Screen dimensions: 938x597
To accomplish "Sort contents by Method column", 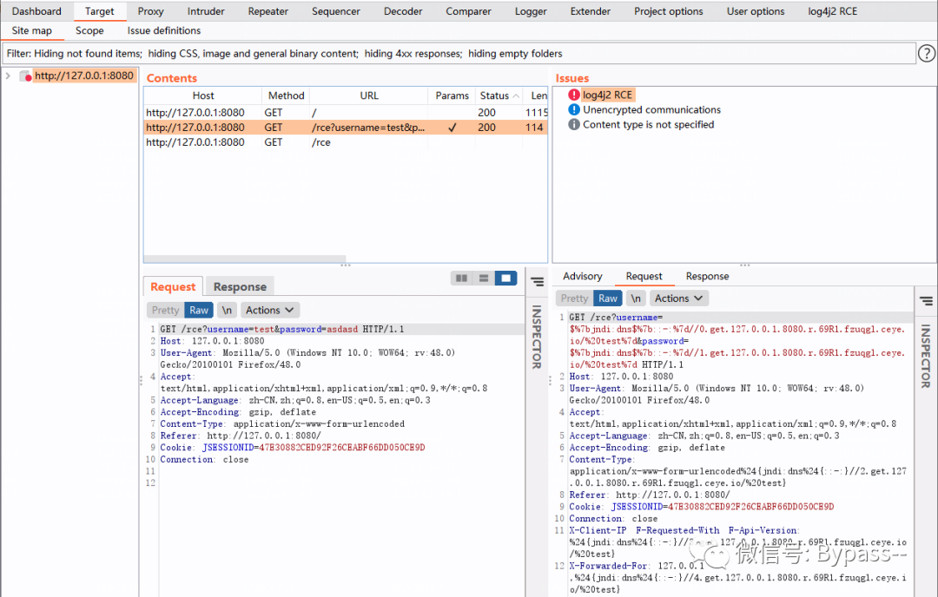I will pyautogui.click(x=286, y=95).
